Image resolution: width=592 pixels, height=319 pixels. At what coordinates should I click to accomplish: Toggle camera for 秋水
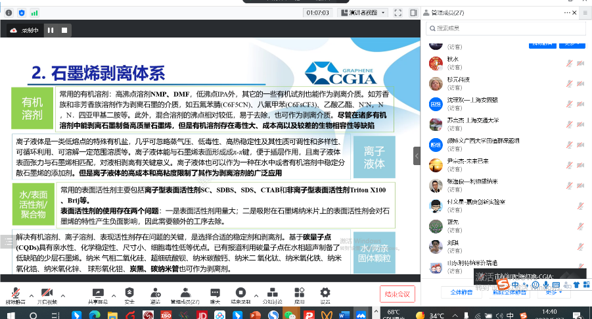pos(581,64)
